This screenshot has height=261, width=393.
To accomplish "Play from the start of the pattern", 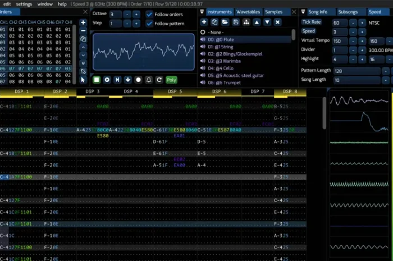I will (x=117, y=80).
